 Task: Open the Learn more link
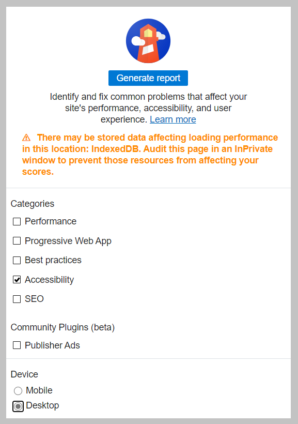[x=172, y=119]
